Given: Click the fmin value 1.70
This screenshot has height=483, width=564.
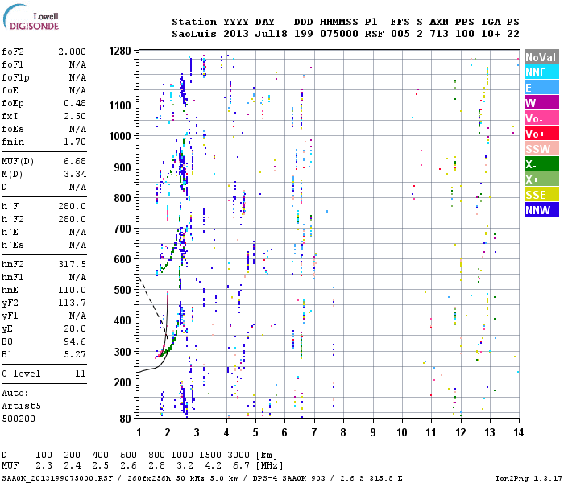Looking at the screenshot, I should [75, 142].
